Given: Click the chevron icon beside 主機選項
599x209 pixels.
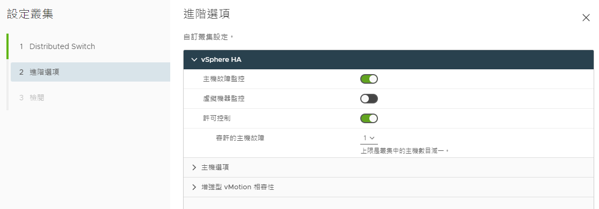Looking at the screenshot, I should point(194,167).
